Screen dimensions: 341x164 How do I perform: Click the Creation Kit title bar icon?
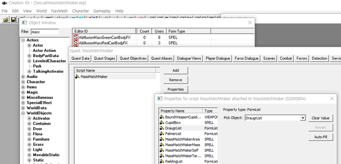(x=4, y=3)
